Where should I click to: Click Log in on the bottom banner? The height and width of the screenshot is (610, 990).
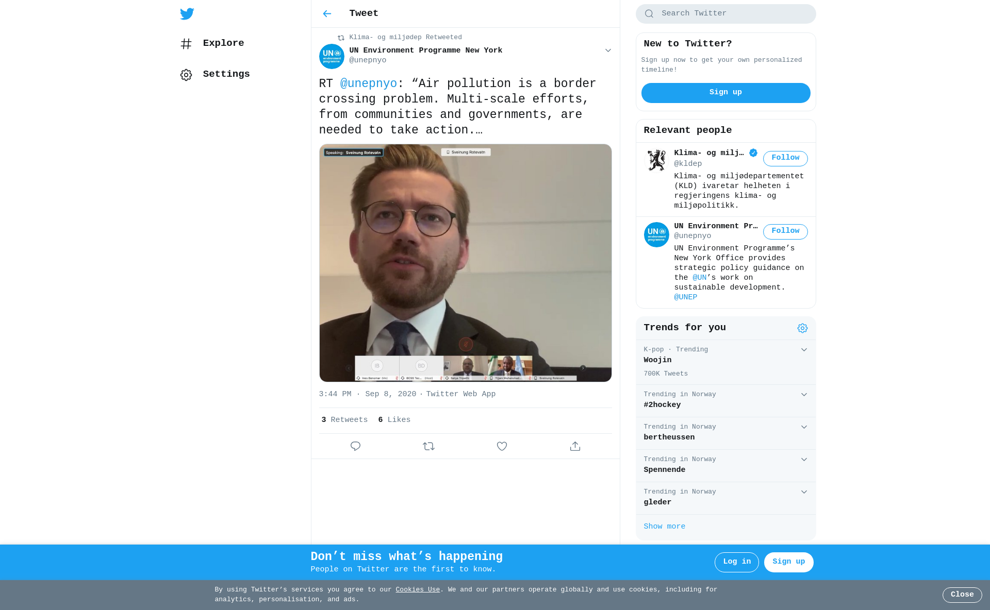tap(736, 562)
